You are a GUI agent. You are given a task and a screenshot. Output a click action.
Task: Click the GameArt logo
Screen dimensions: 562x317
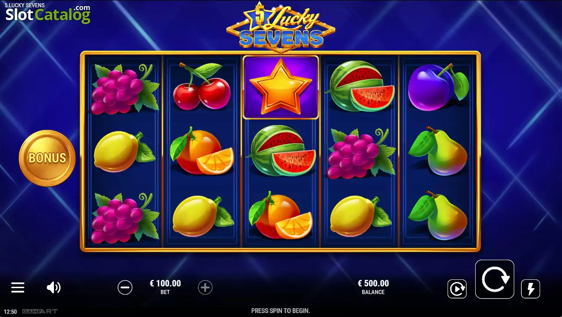[x=40, y=312]
